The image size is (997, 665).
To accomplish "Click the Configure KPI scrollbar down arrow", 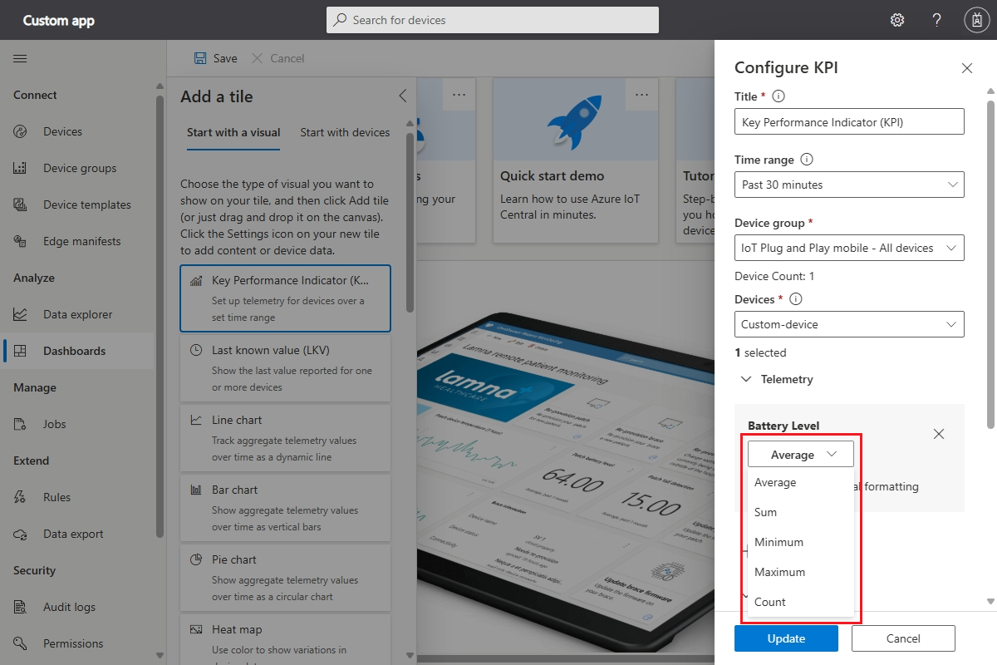I will [990, 601].
